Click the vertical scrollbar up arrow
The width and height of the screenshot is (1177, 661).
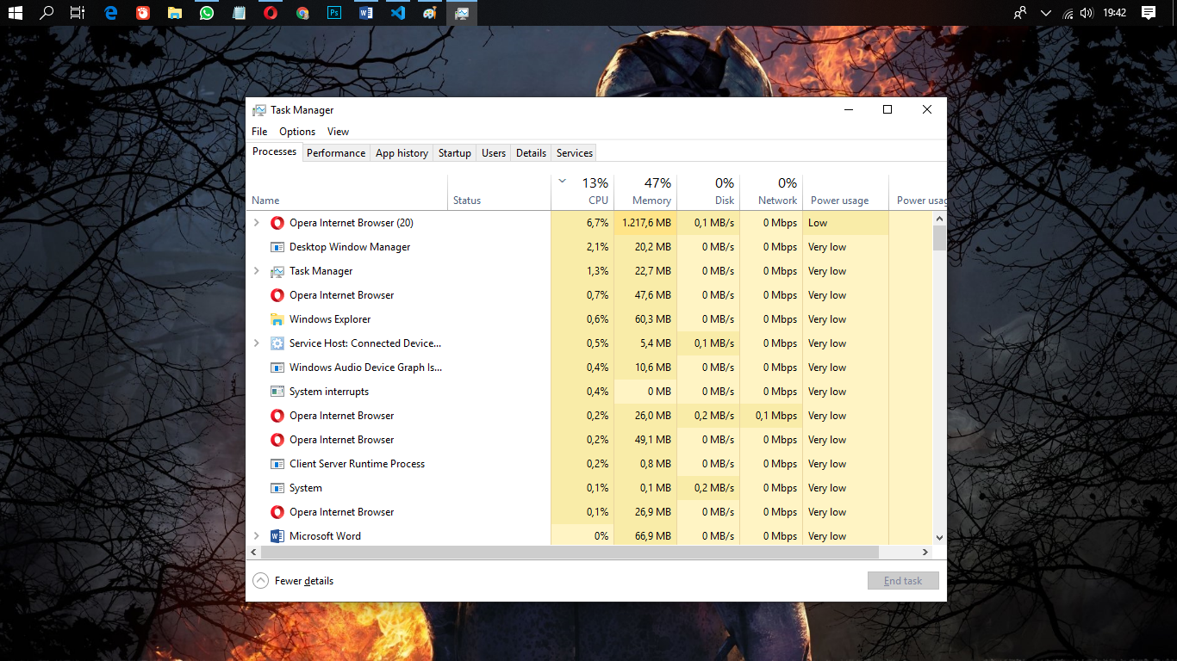tap(939, 219)
